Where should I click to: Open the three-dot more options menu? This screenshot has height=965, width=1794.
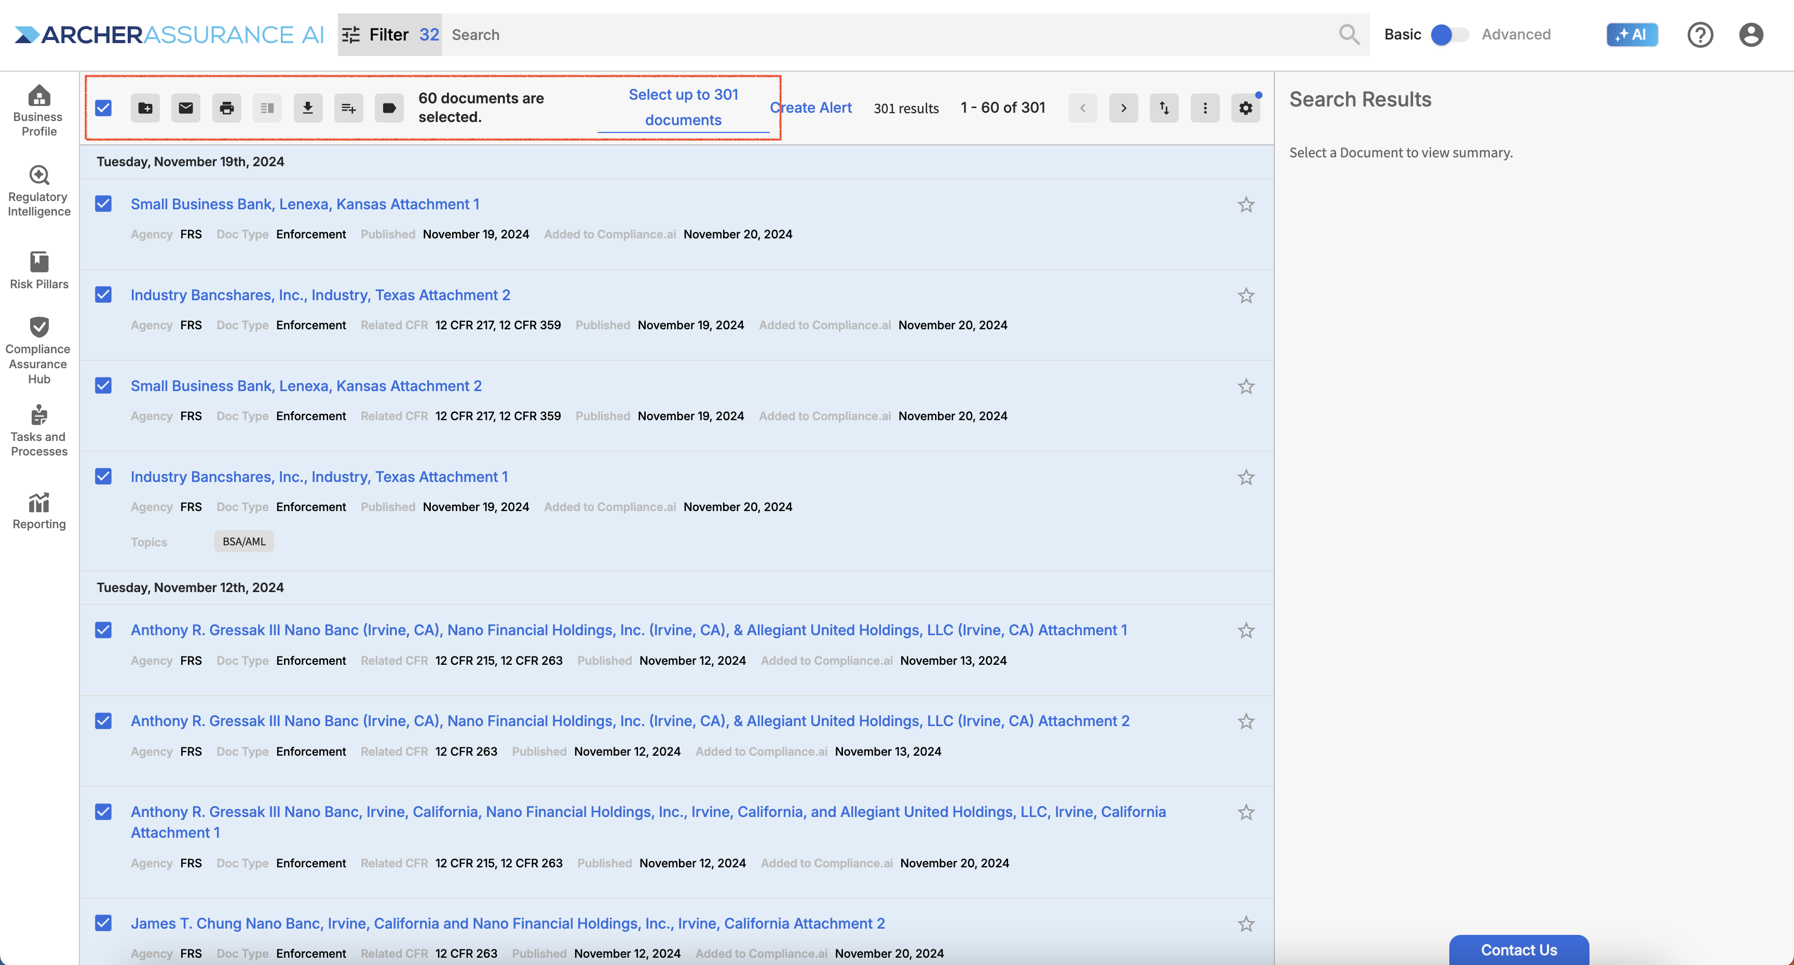1205,108
